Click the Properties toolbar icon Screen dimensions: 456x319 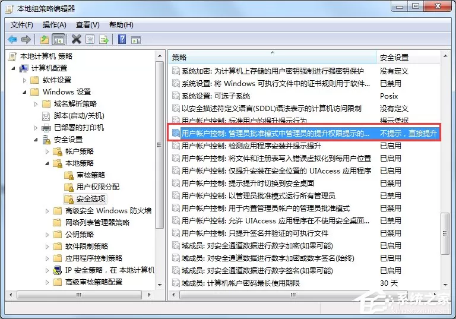pyautogui.click(x=90, y=39)
